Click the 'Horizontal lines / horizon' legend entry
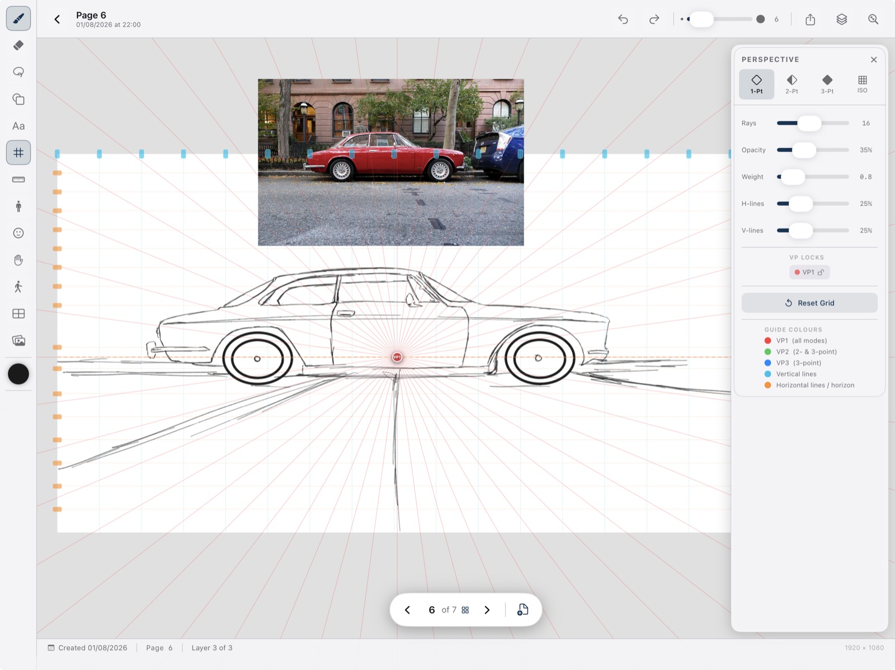Screen dimensions: 895x670 809,385
